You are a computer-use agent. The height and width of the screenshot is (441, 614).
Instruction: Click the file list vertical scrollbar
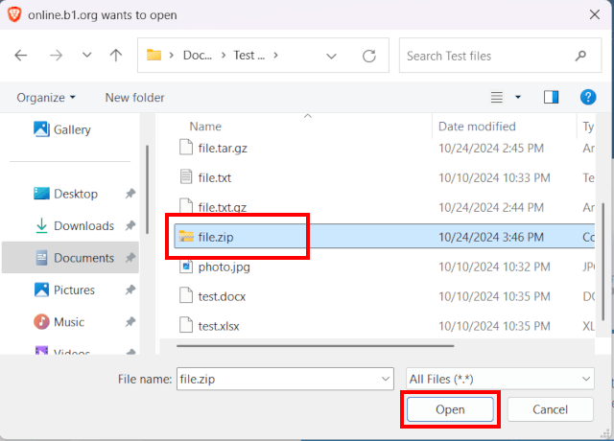tap(603, 240)
